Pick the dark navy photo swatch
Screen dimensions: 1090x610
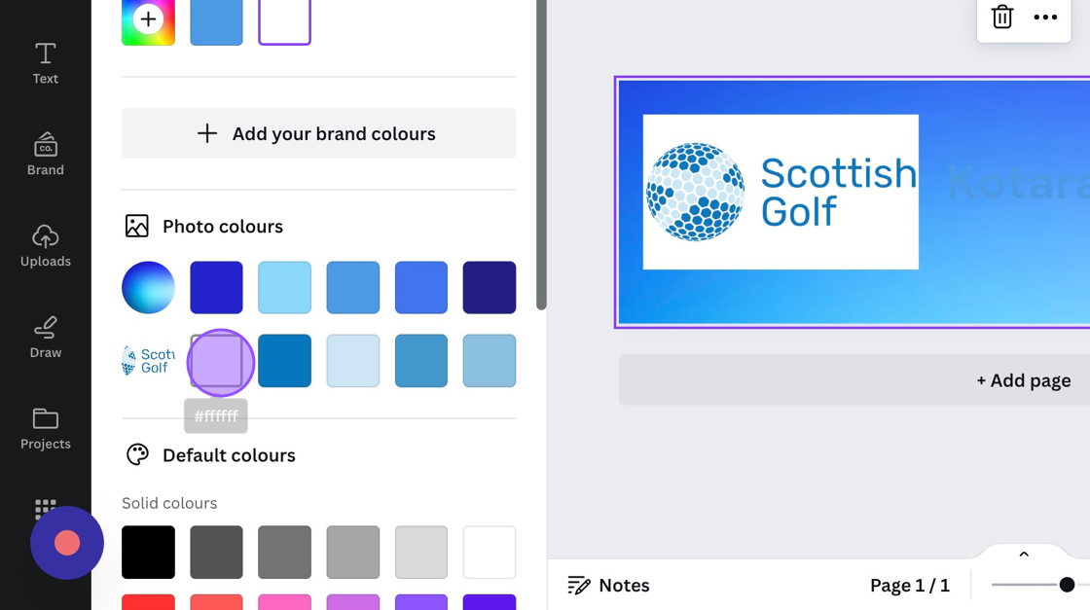490,288
